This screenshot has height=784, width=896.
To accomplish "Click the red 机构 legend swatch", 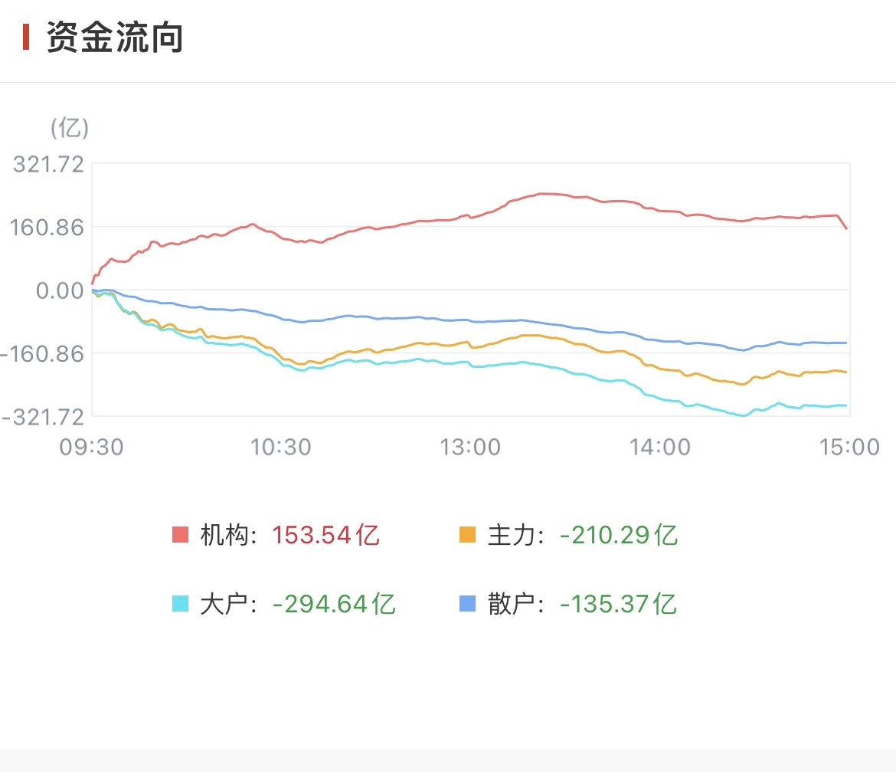I will [180, 534].
